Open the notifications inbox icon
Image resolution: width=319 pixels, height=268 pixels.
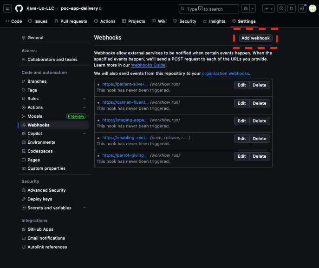(x=302, y=8)
